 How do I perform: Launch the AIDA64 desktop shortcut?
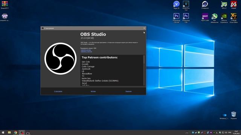233,5
